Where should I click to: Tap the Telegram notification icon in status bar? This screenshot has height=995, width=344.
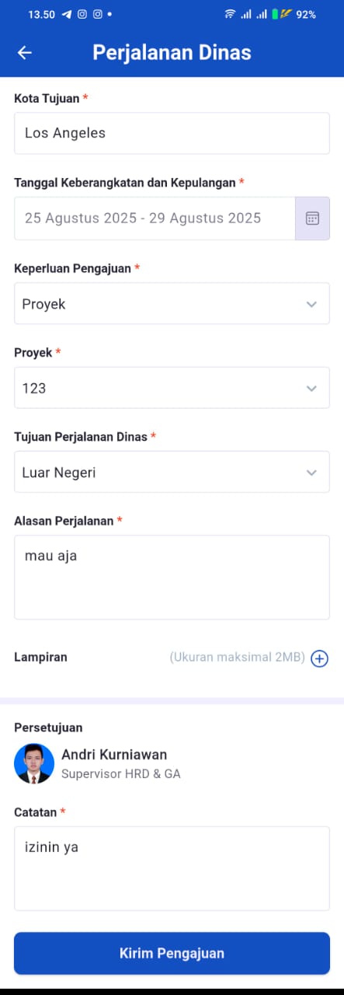tap(67, 14)
